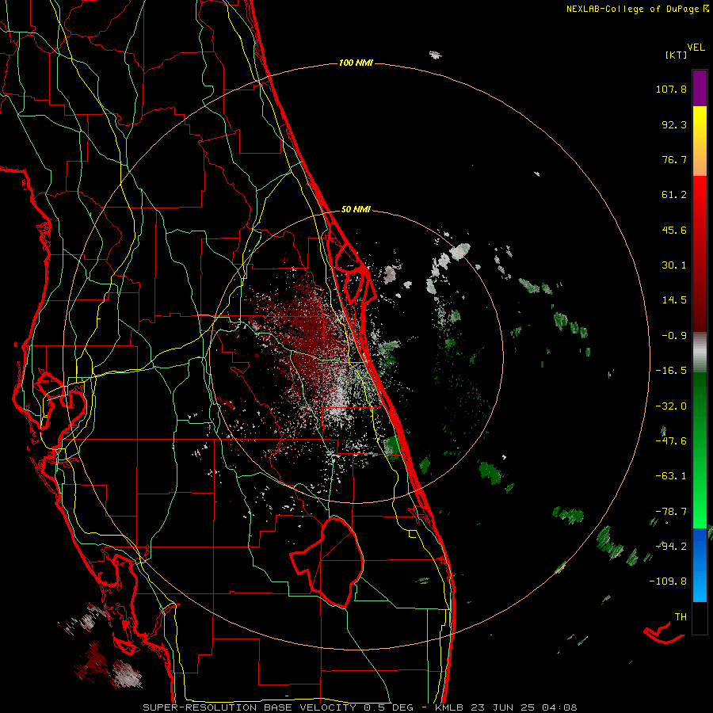Select the 92.3 legend value
The height and width of the screenshot is (713, 713).
[x=674, y=124]
